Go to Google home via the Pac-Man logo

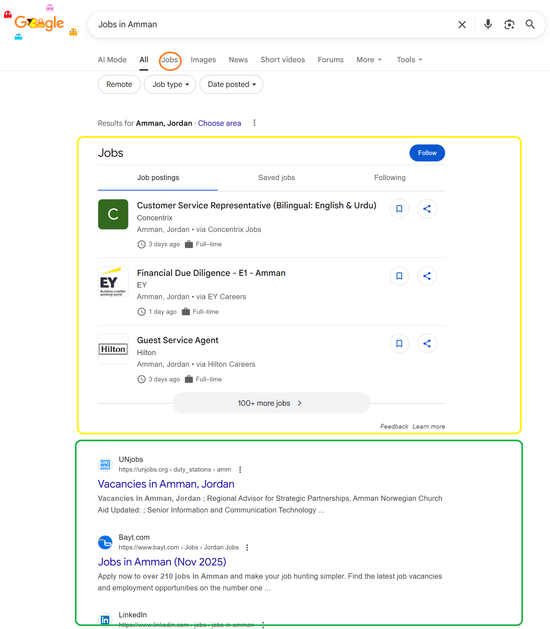39,23
